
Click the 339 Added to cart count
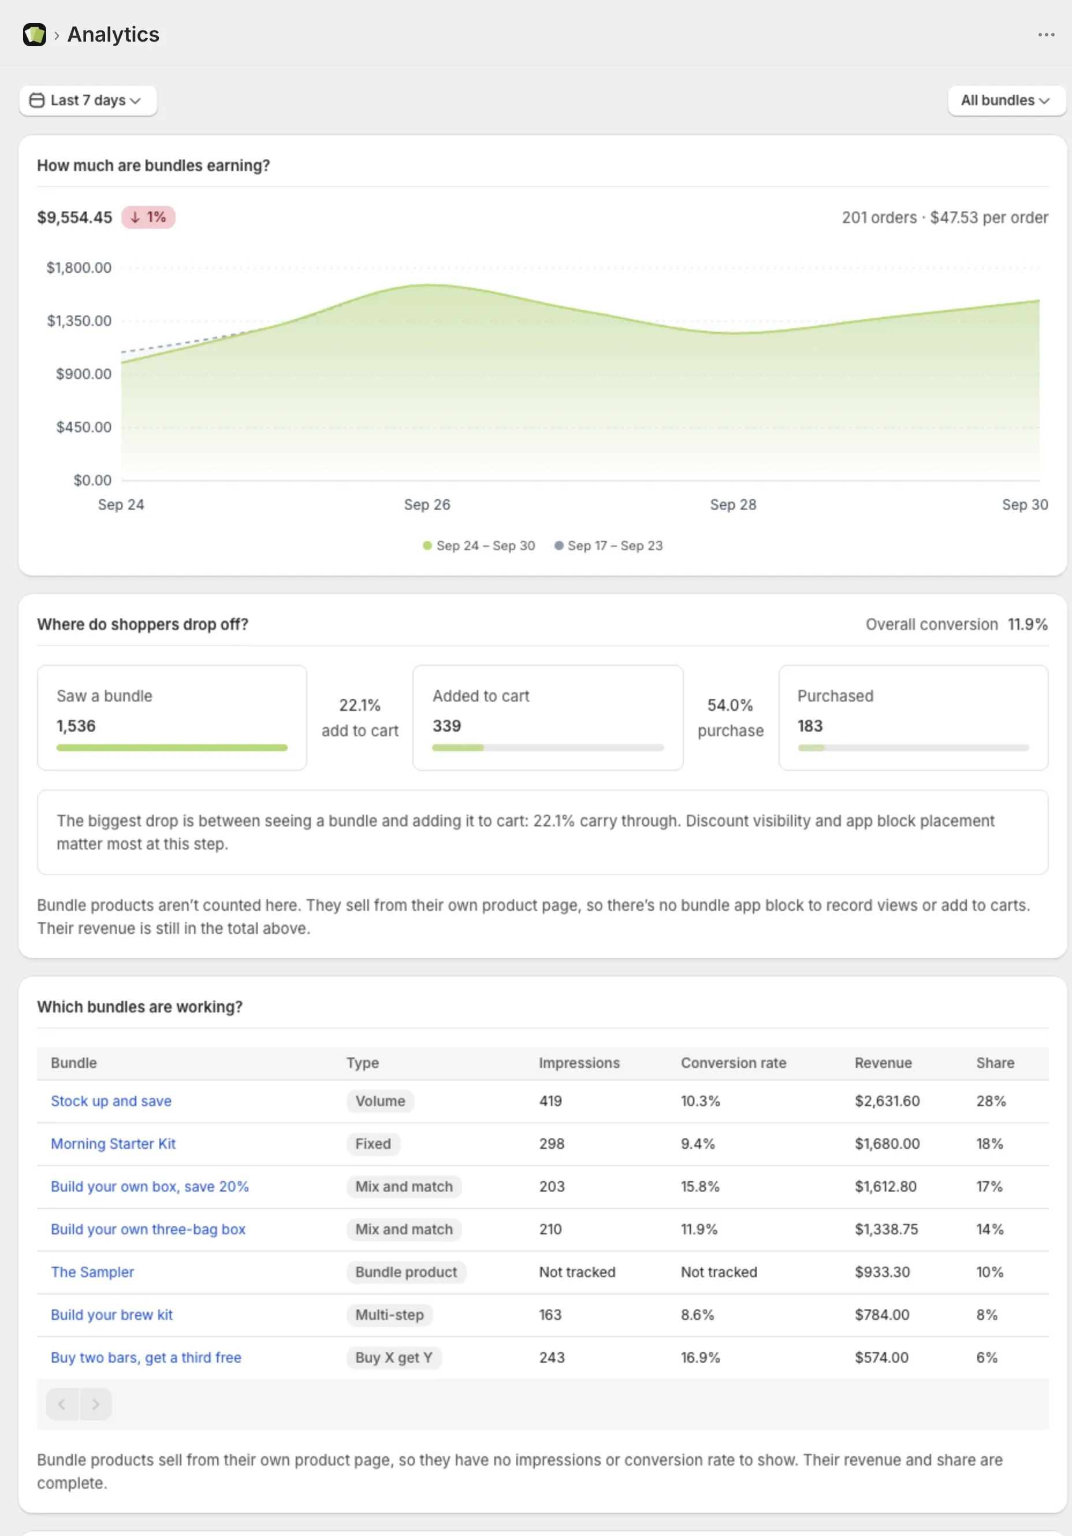446,726
